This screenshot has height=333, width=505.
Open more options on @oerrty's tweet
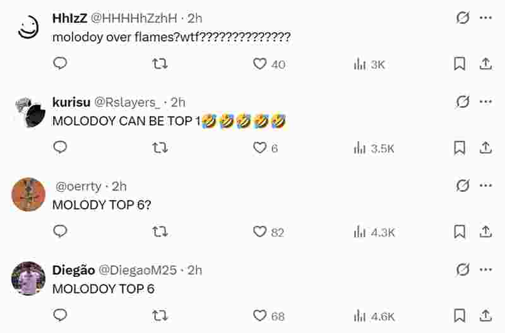click(x=485, y=185)
